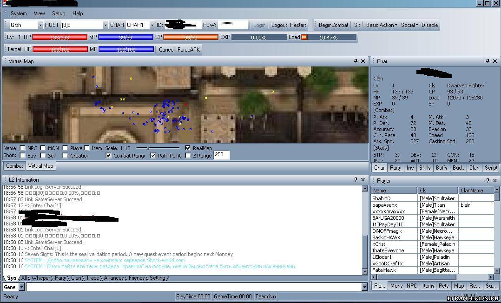The height and width of the screenshot is (303, 501).
Task: Switch chat to the Whisper tab
Action: pyautogui.click(x=41, y=278)
